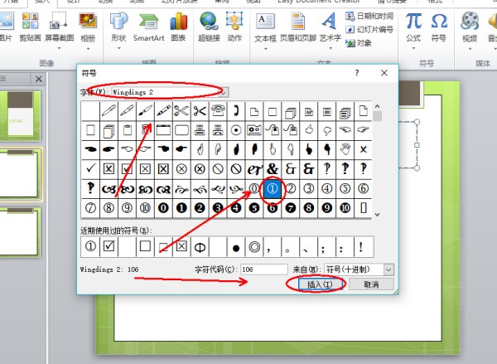The image size is (497, 364).
Task: Expand the Shapes (形状) dropdown arrow
Action: [x=118, y=49]
